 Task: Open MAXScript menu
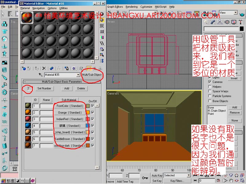(x=161, y=7)
